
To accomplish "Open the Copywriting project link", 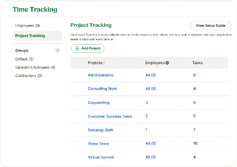I will point(99,103).
